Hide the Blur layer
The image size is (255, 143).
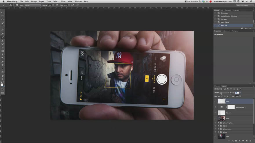[215, 136]
